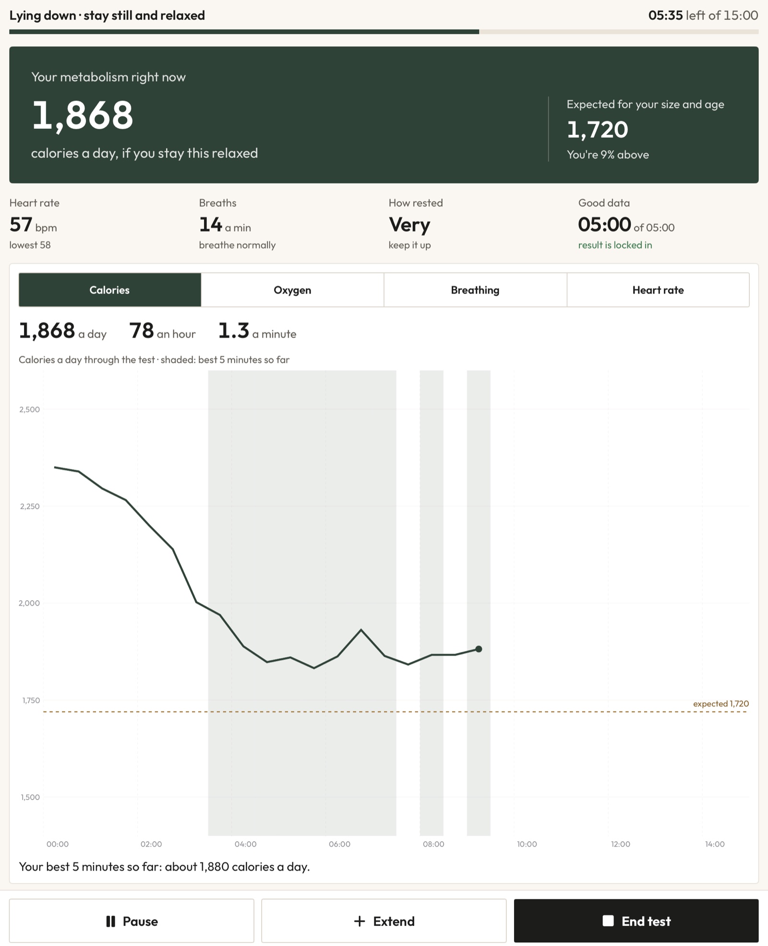The image size is (768, 946).
Task: Click the expected 1,720 value in banner
Action: [x=597, y=130]
